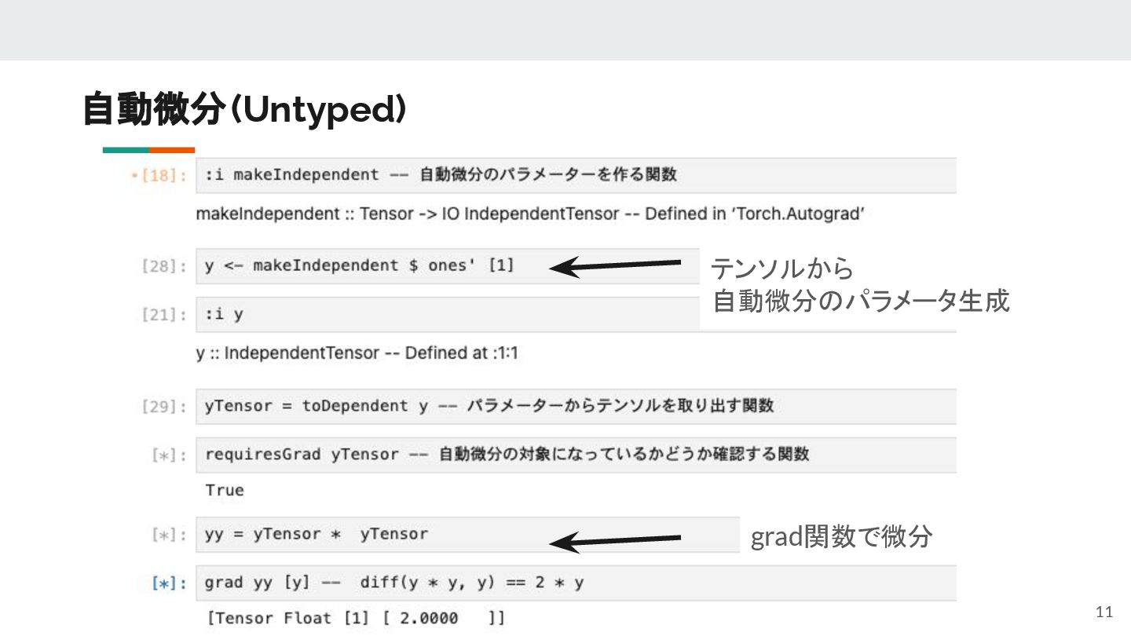Click the Tensor Float output result
The image size is (1131, 636).
click(356, 619)
